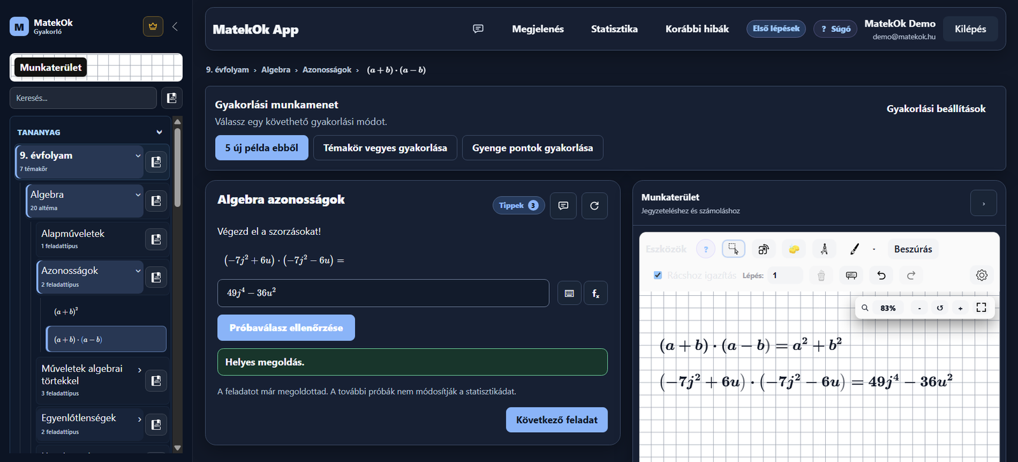Click the document icon next to 9. évfolyam
1018x462 pixels.
click(157, 162)
